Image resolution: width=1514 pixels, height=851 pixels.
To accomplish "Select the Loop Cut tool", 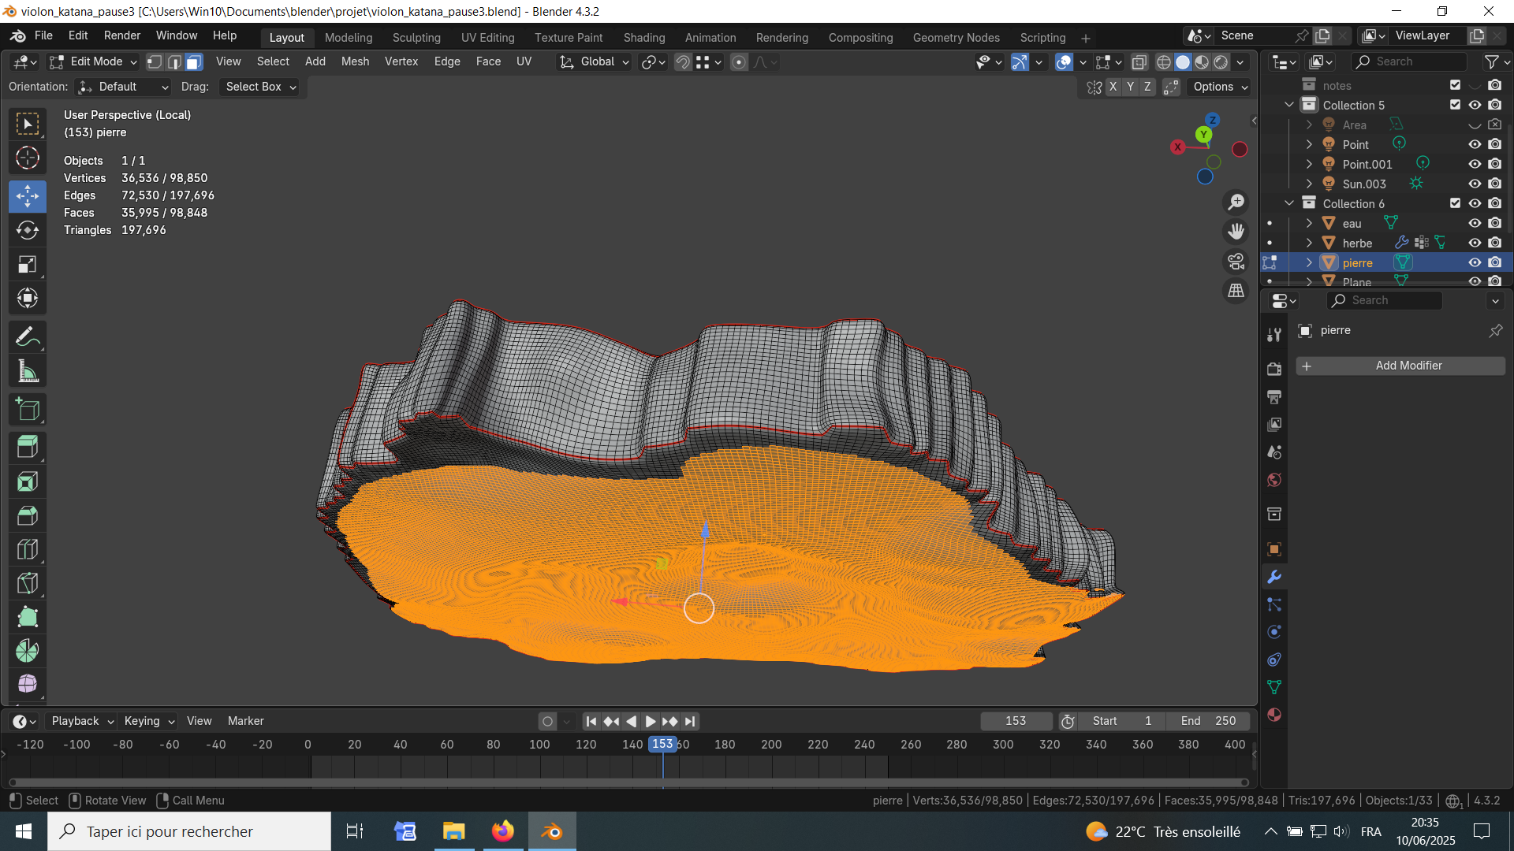I will click(x=27, y=549).
